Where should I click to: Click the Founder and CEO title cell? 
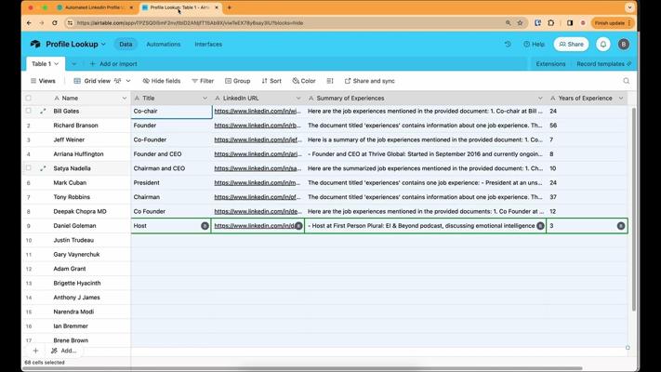point(171,154)
